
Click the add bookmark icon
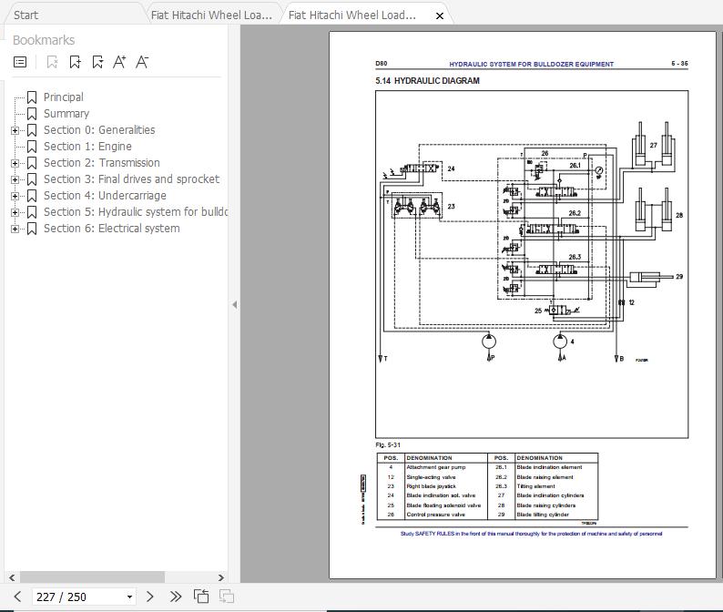click(x=75, y=62)
